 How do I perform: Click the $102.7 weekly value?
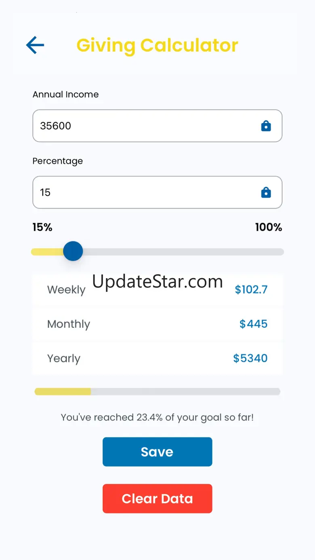[251, 289]
